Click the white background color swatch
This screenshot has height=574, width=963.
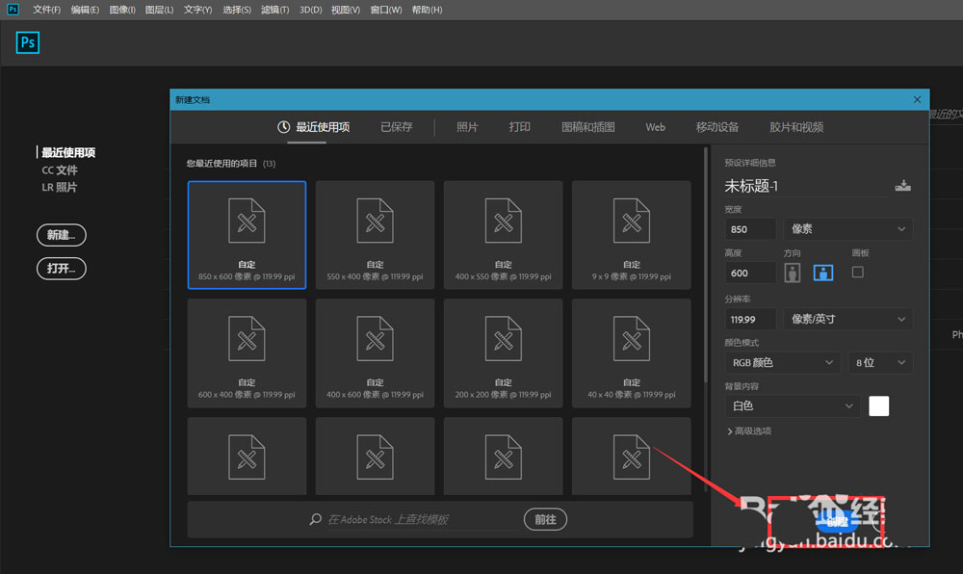878,405
